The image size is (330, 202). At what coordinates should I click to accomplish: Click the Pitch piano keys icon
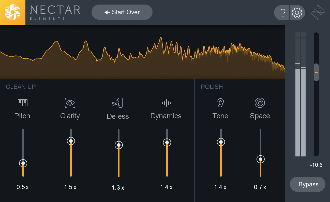(x=23, y=103)
